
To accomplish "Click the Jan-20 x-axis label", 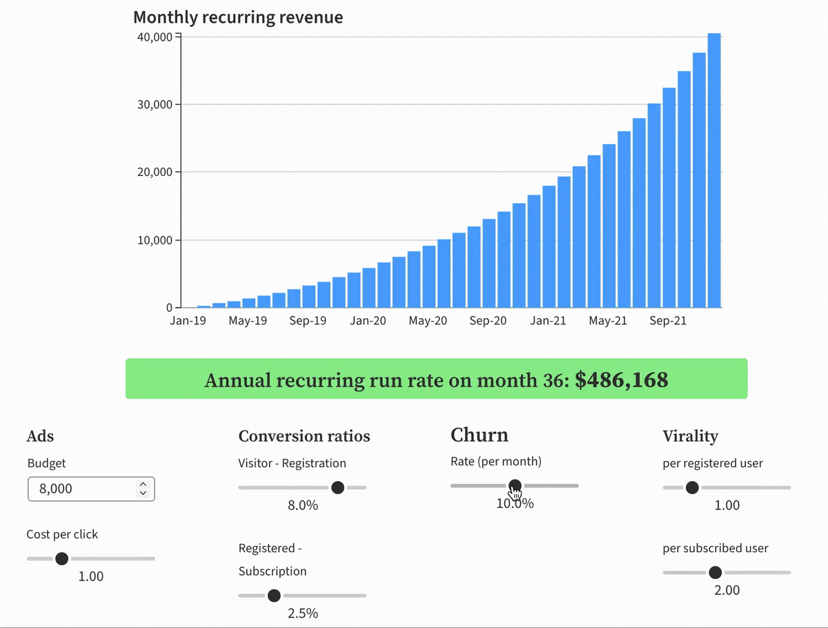I will (x=368, y=321).
